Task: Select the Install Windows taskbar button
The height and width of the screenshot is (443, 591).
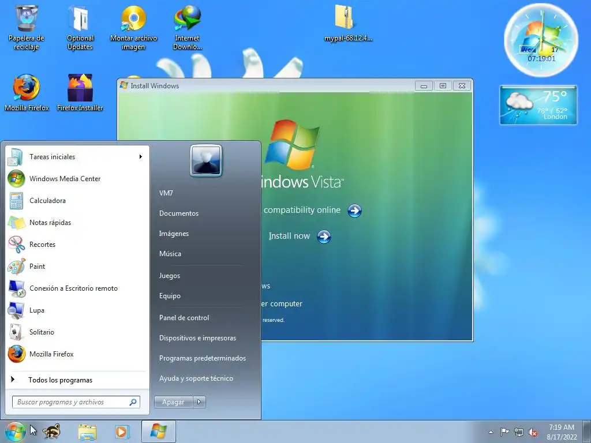Action: pyautogui.click(x=158, y=431)
